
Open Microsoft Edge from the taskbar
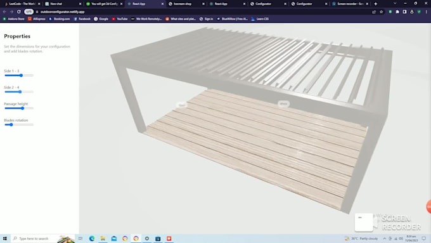click(x=92, y=239)
